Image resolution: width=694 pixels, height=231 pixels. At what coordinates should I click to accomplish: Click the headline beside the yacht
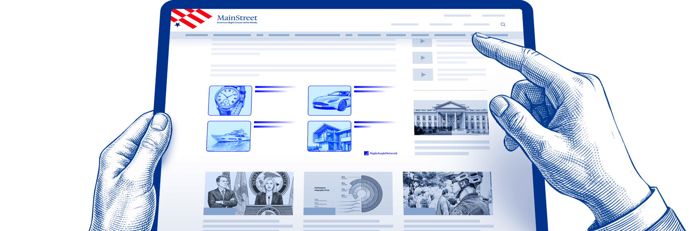point(274,124)
